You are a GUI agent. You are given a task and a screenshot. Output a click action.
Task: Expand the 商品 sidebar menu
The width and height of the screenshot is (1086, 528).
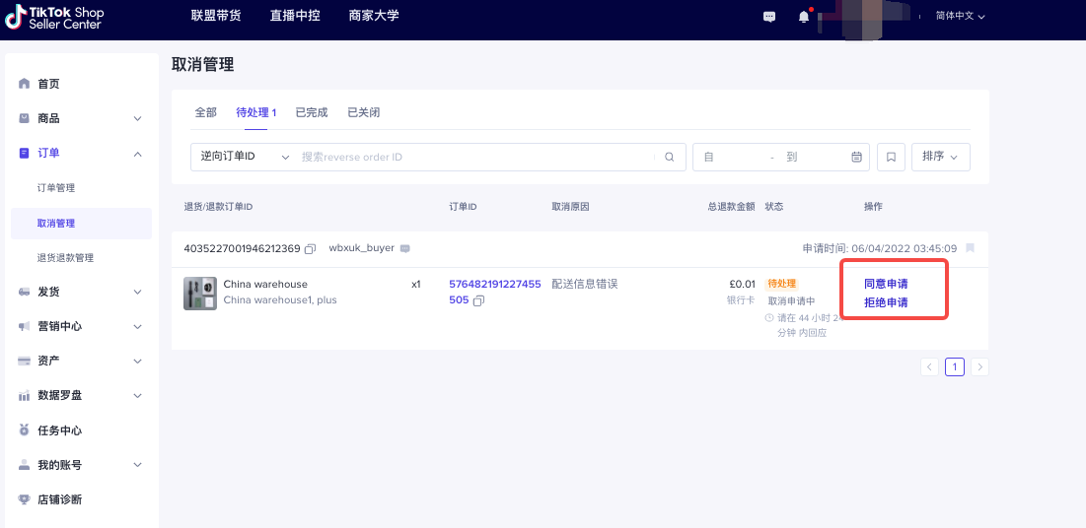click(x=137, y=119)
